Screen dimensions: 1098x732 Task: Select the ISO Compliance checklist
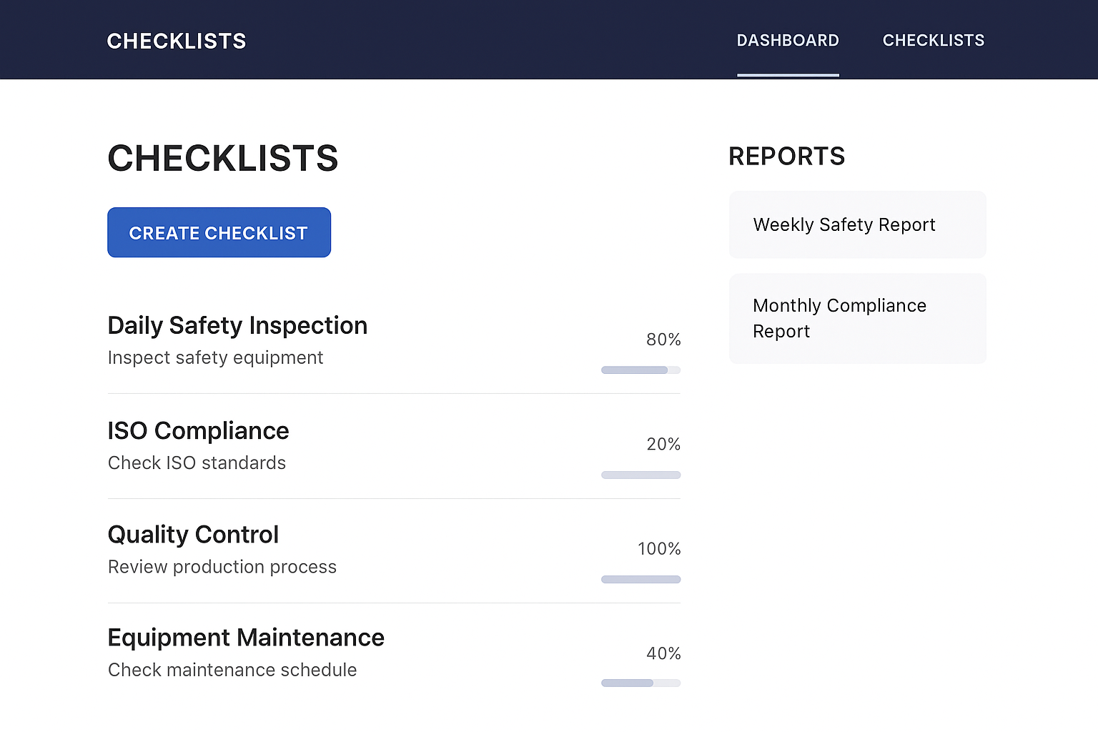coord(198,430)
